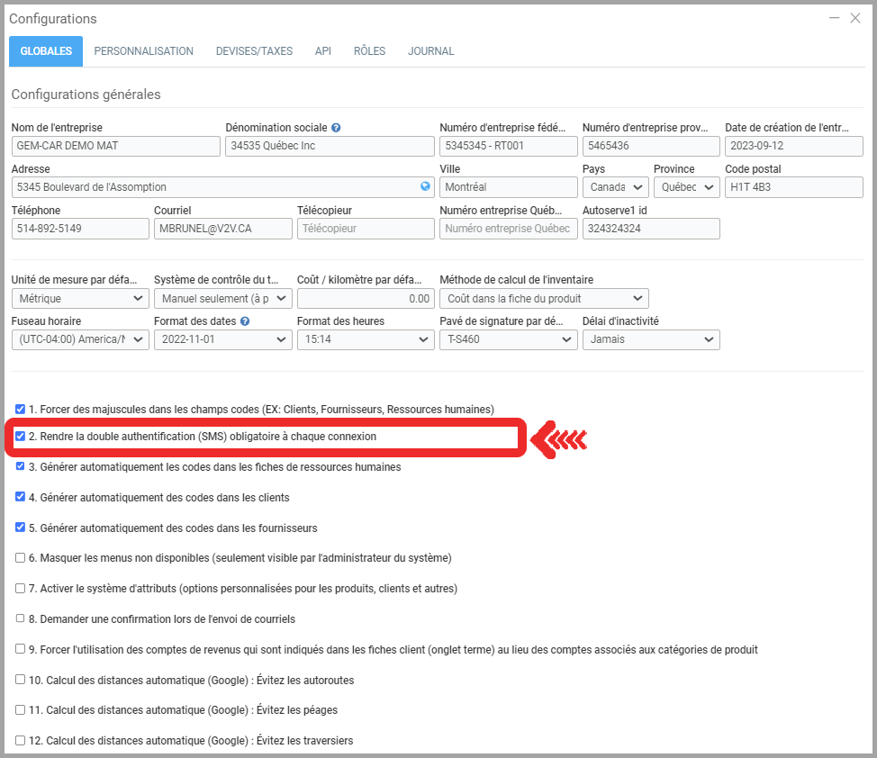Viewport: 877px width, 758px height.
Task: Open the Pays dropdown showing Canada
Action: tap(615, 187)
